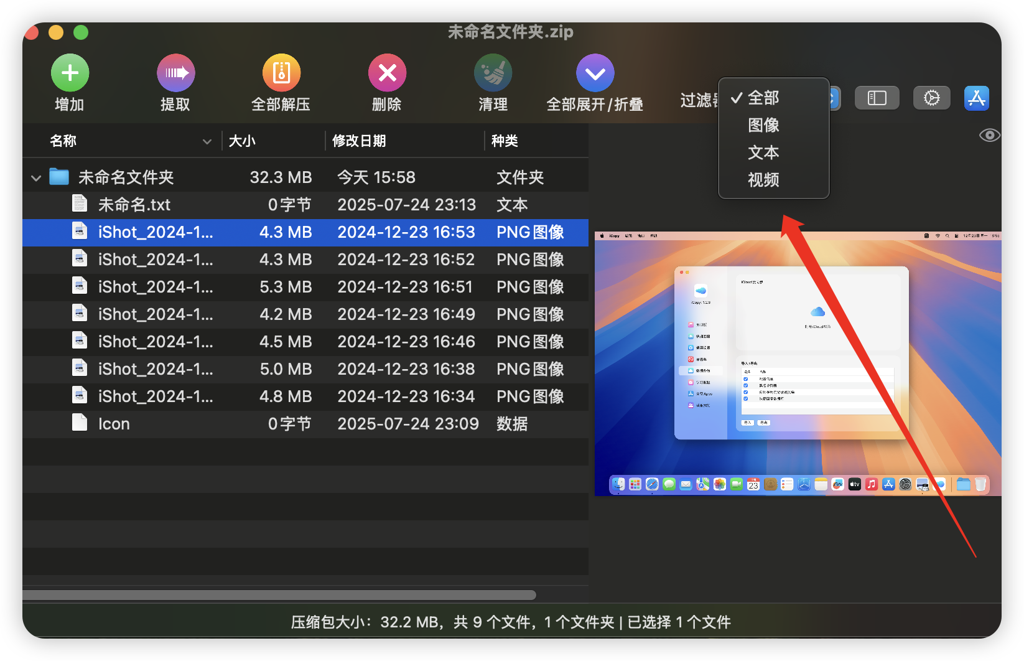Select the checked 全部 filter option
This screenshot has height=661, width=1024.
(763, 98)
